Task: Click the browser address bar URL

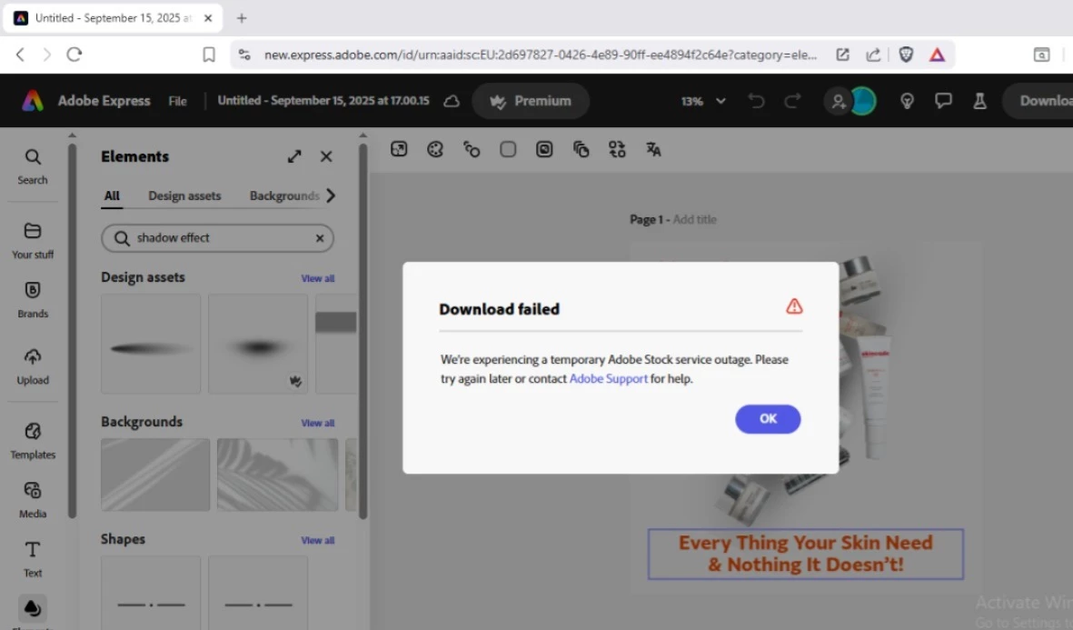Action: click(x=541, y=55)
